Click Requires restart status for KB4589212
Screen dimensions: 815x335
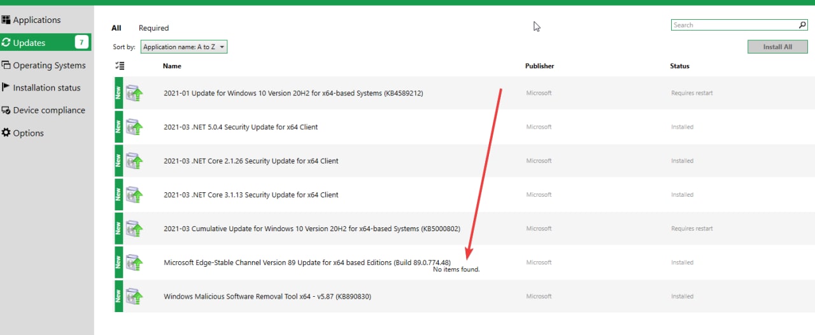tap(692, 93)
